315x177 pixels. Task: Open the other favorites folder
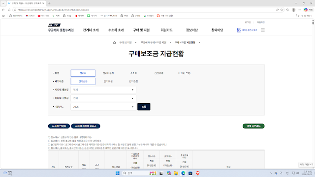(x=304, y=16)
